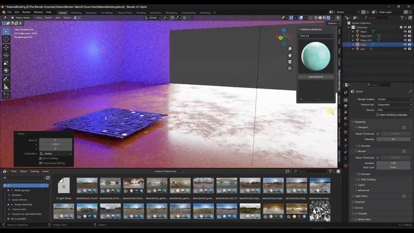Click the green Y axis gizmo circle

(281, 38)
